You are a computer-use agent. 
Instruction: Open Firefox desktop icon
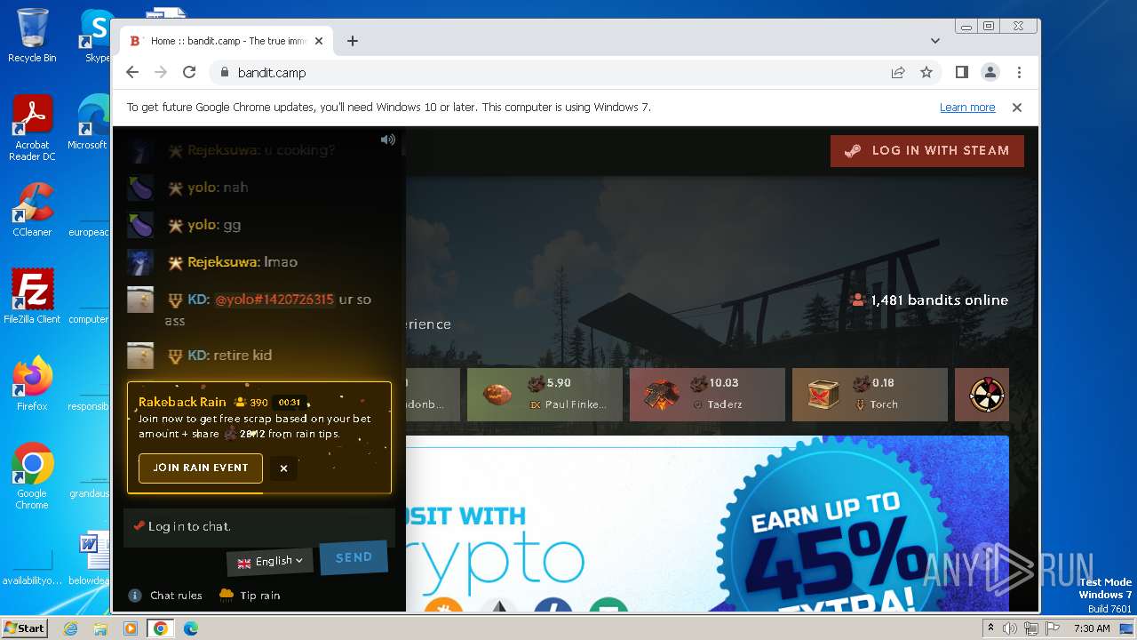coord(32,384)
